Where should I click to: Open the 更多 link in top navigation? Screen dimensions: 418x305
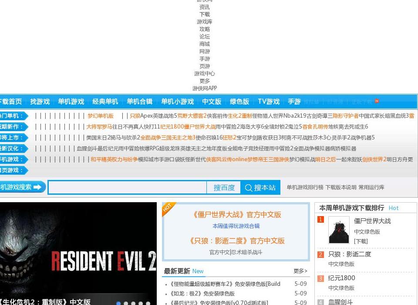pos(205,81)
